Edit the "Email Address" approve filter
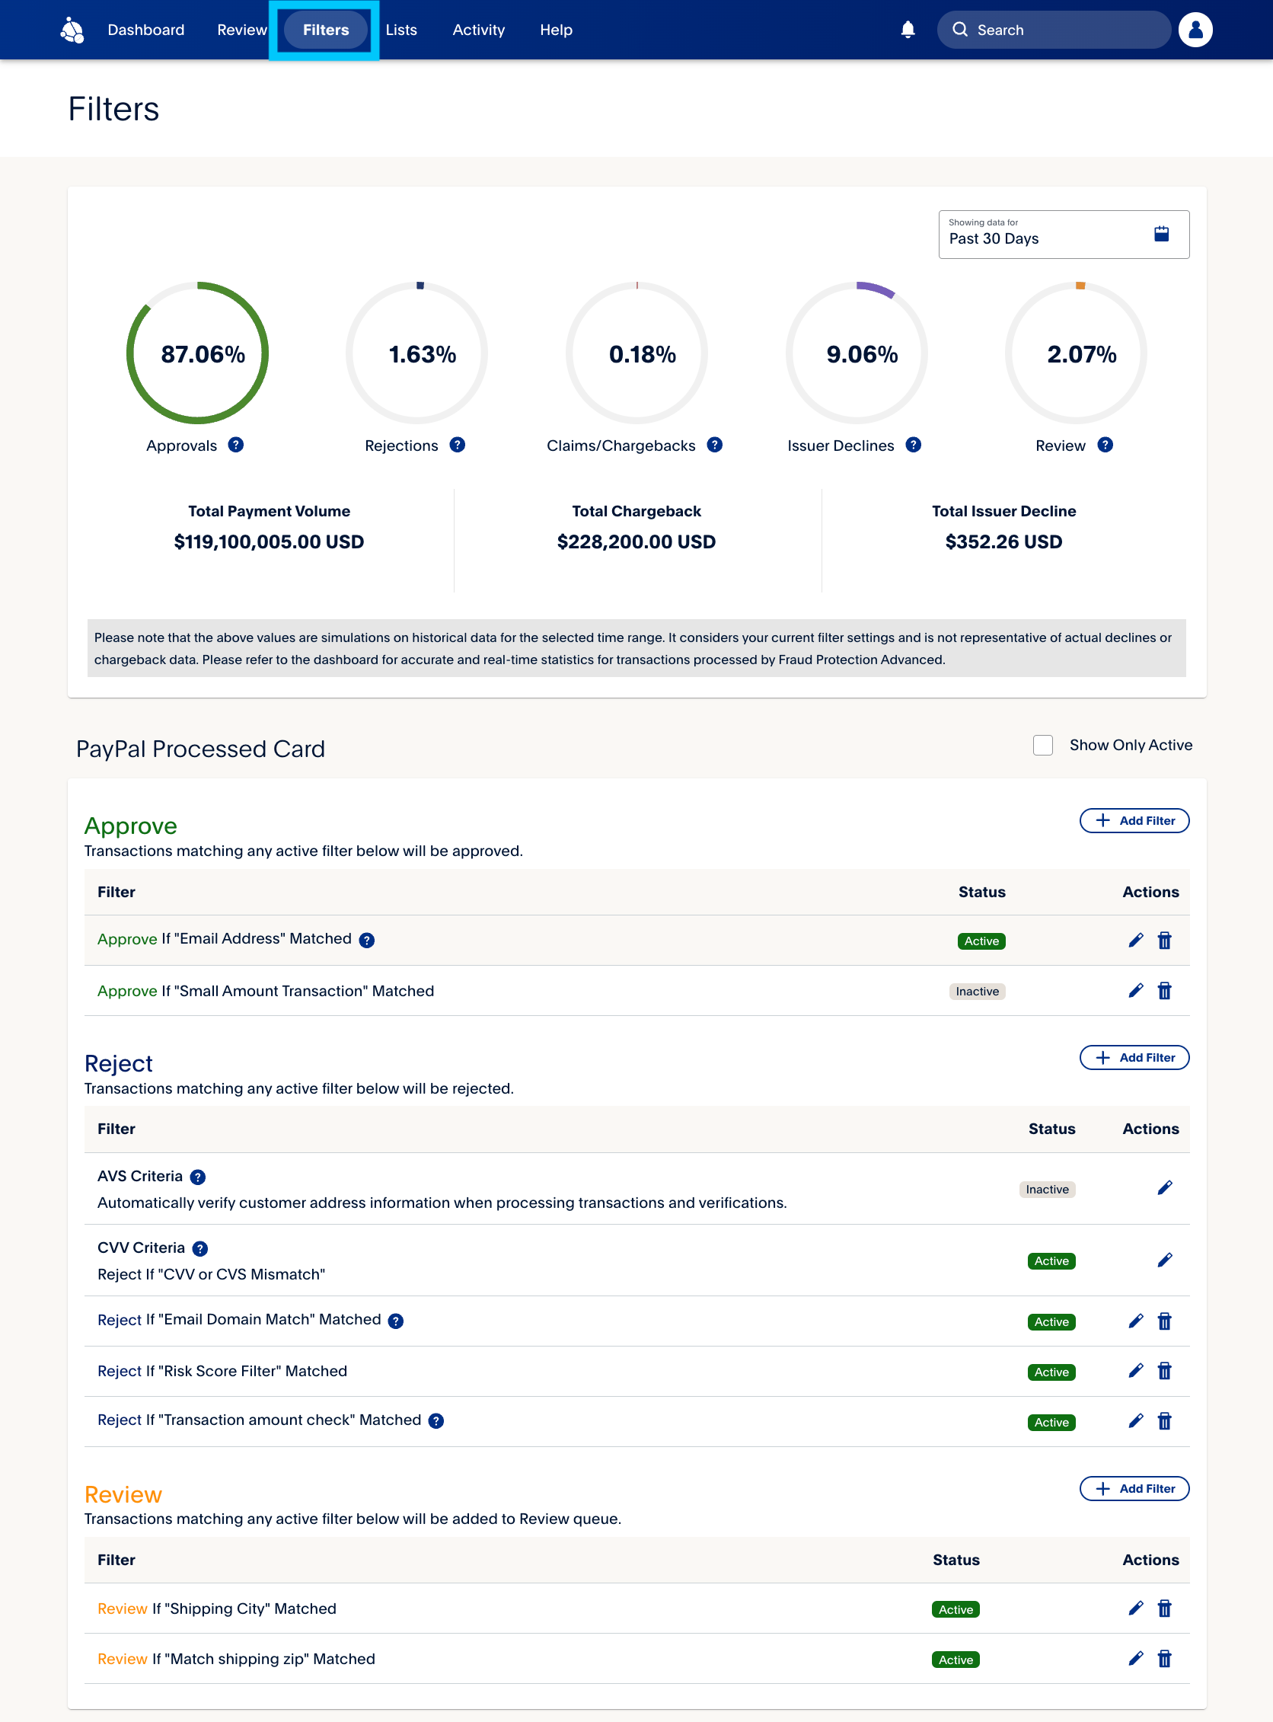Screen dimensions: 1273x1722 coord(1135,940)
